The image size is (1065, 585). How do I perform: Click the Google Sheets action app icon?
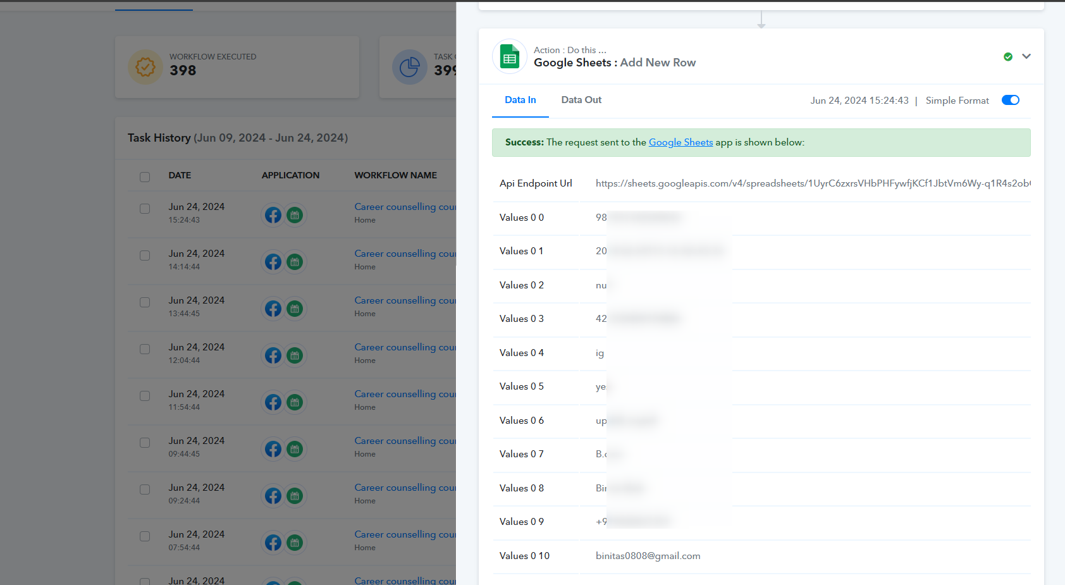(510, 56)
